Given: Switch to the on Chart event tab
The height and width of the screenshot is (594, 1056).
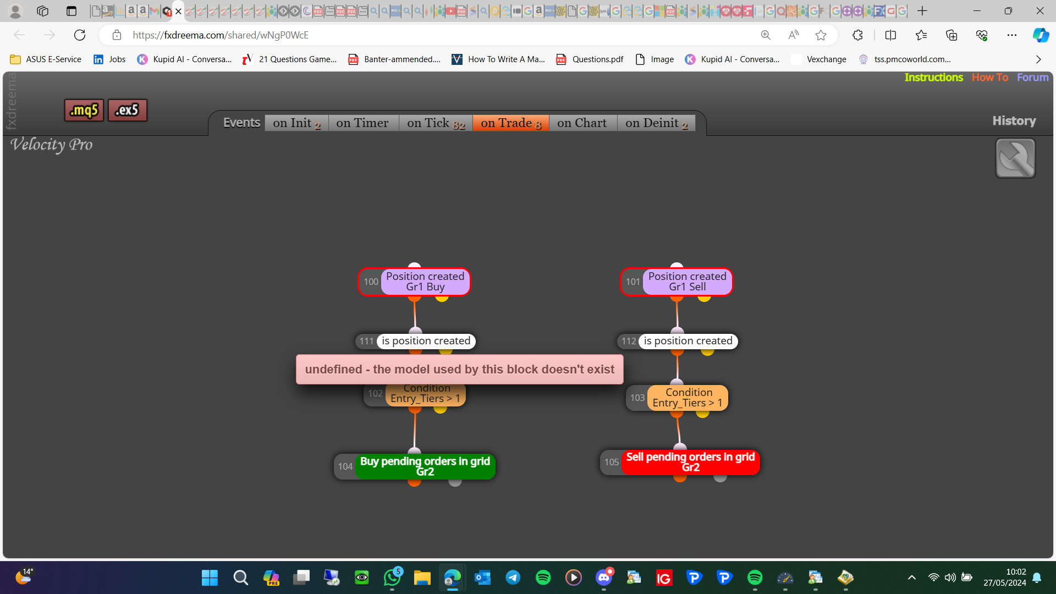Looking at the screenshot, I should [x=582, y=123].
